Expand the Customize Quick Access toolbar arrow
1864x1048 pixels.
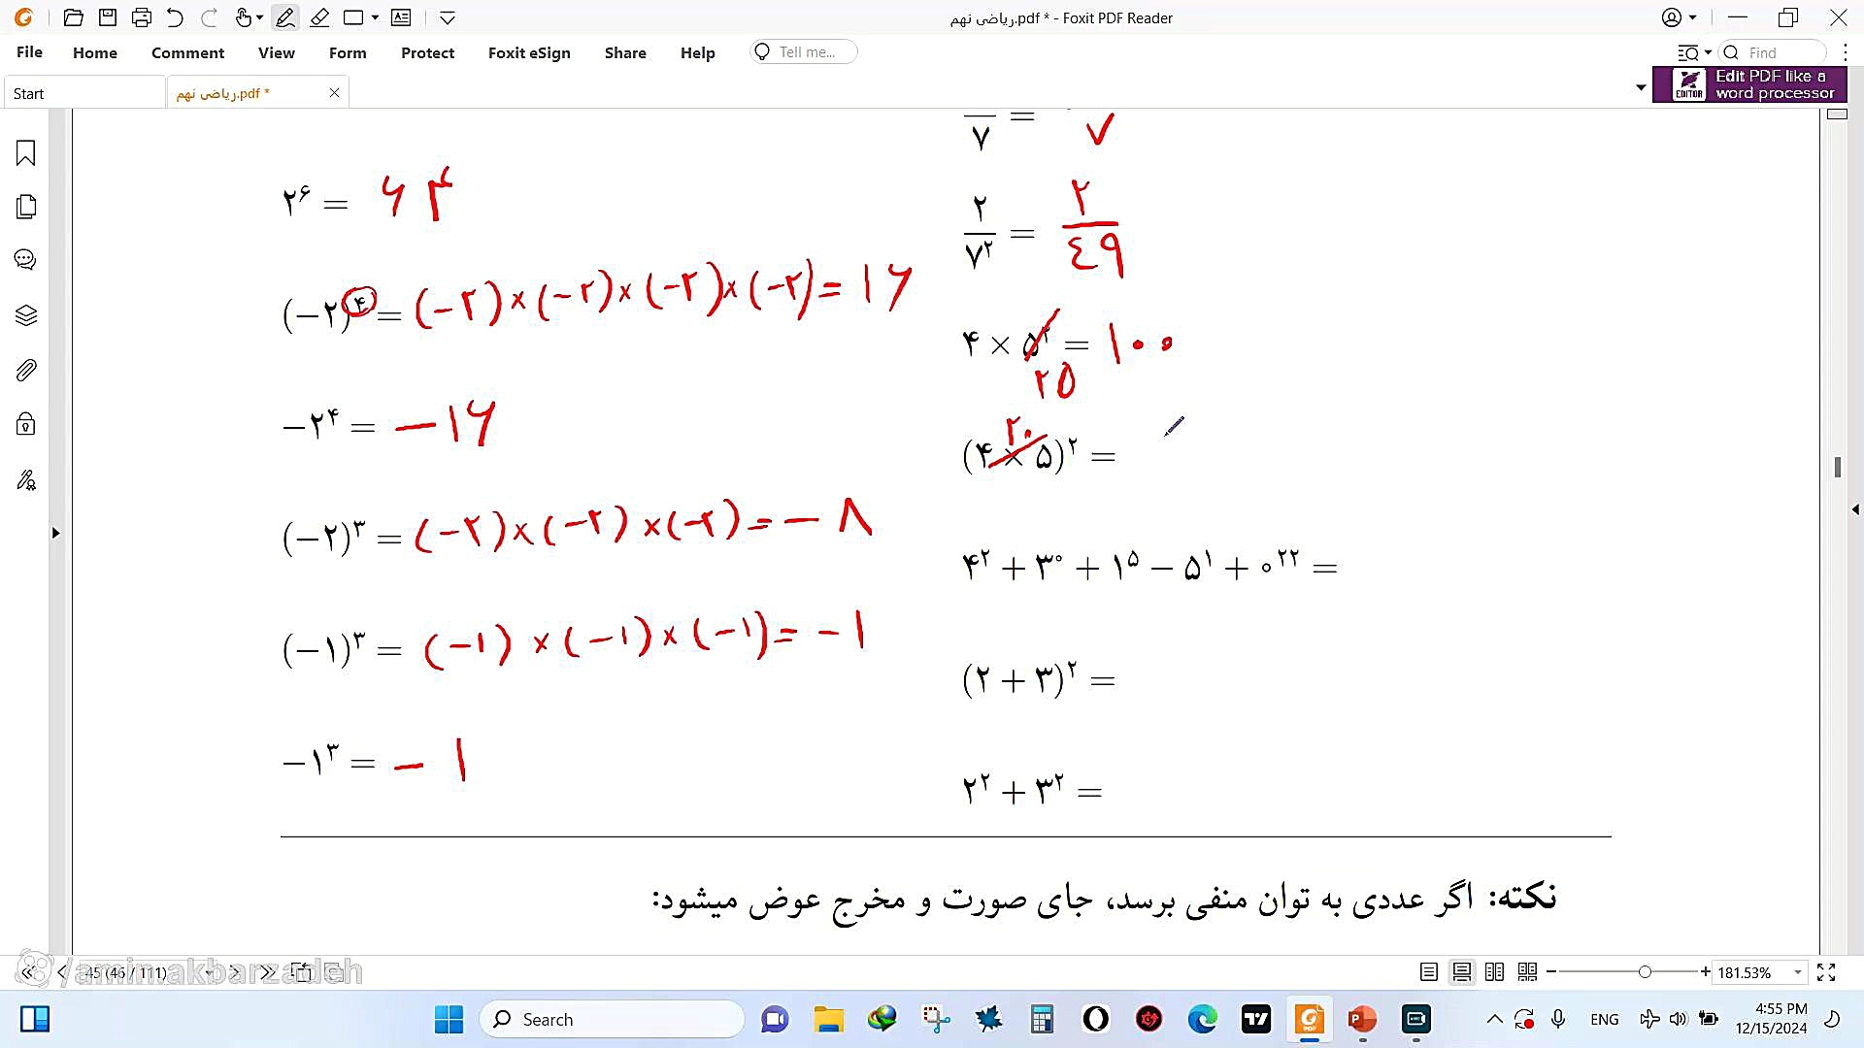(x=447, y=17)
